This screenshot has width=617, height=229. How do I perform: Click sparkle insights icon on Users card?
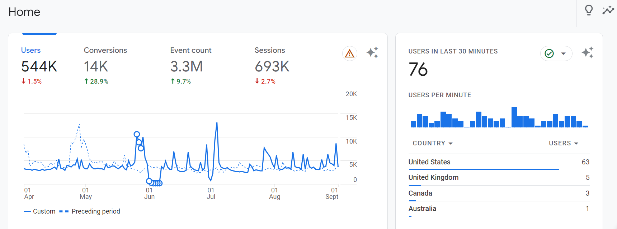click(x=372, y=53)
